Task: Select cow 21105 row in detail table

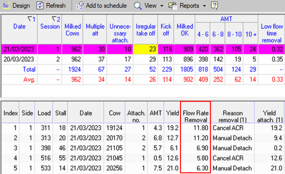Action: click(x=114, y=148)
